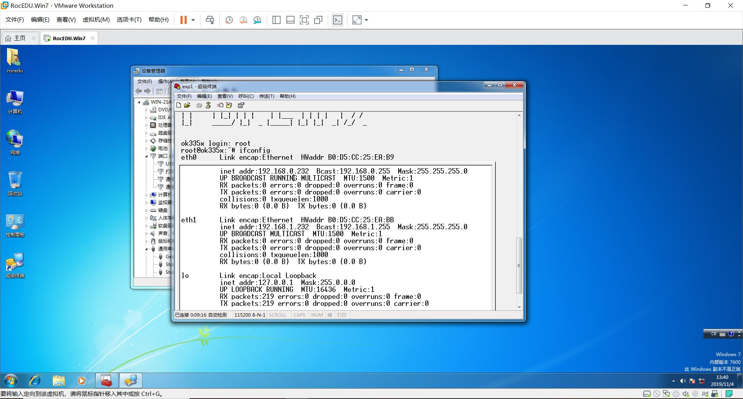Click the Send file icon in HyperTerminal
The image size is (743, 399).
coord(220,105)
